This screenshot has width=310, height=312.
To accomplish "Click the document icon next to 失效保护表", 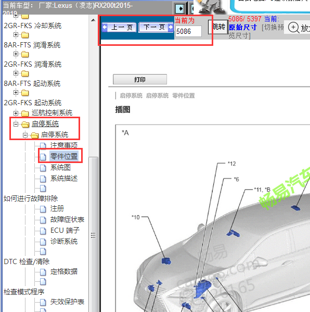I will (x=43, y=302).
